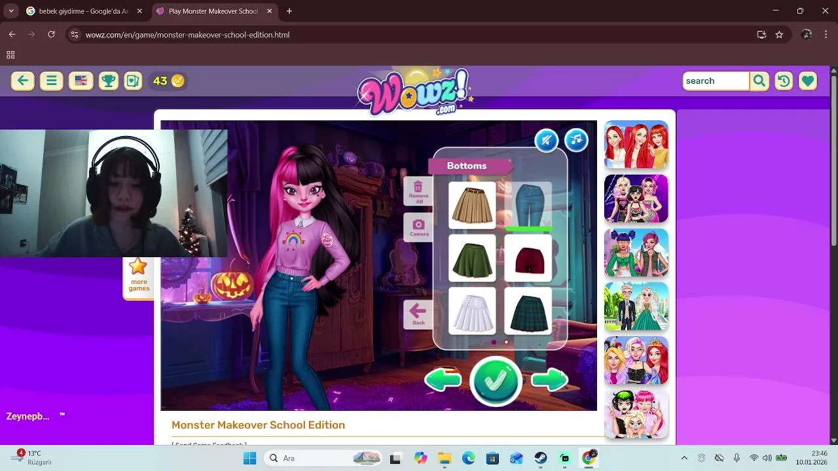838x471 pixels.
Task: Open the weather widget 13°C Rüzgarlı
Action: point(31,458)
